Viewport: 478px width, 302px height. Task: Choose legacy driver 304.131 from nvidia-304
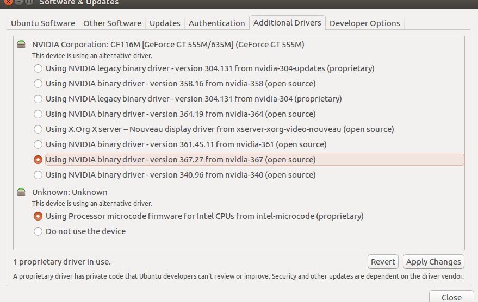pyautogui.click(x=38, y=99)
